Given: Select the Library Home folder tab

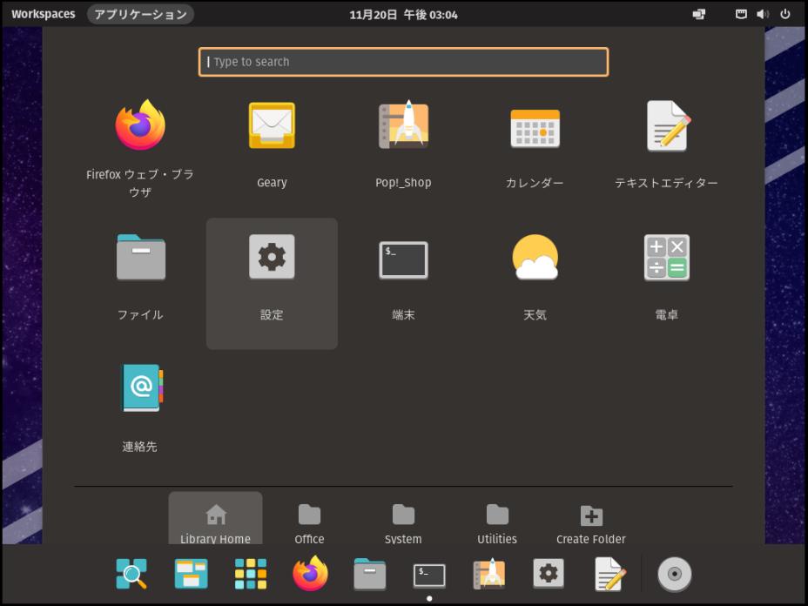Looking at the screenshot, I should 215,518.
